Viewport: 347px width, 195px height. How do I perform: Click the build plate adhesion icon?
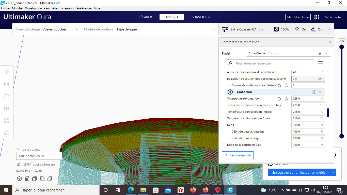(x=313, y=29)
